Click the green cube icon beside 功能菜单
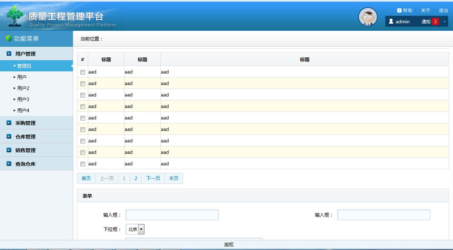This screenshot has width=453, height=250. pyautogui.click(x=9, y=38)
